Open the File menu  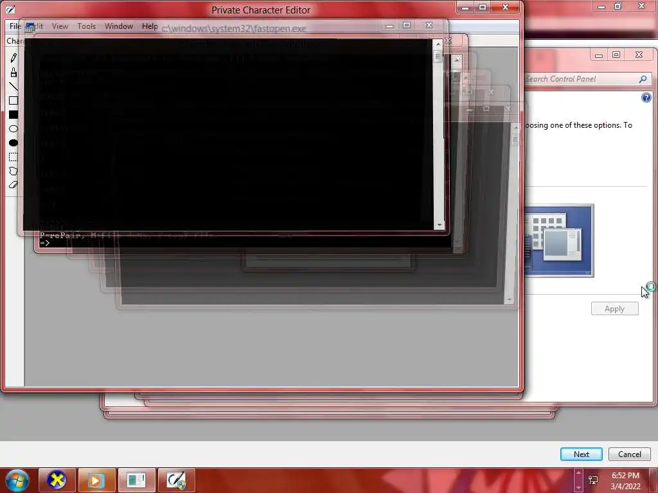point(15,26)
